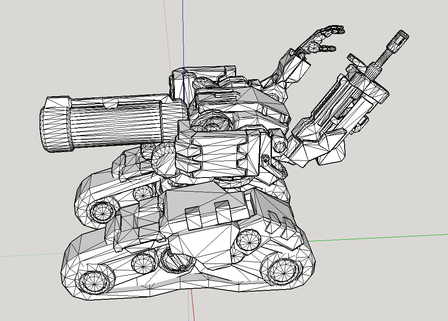448x321 pixels.
Task: Click the blue vertical axis line
Action: click(183, 34)
